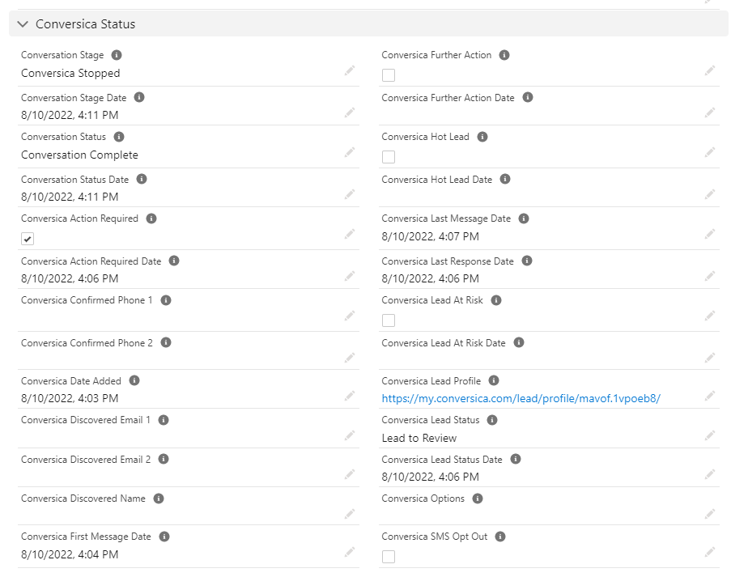Collapse the Conversica Status section
This screenshot has height=577, width=731.
(23, 23)
